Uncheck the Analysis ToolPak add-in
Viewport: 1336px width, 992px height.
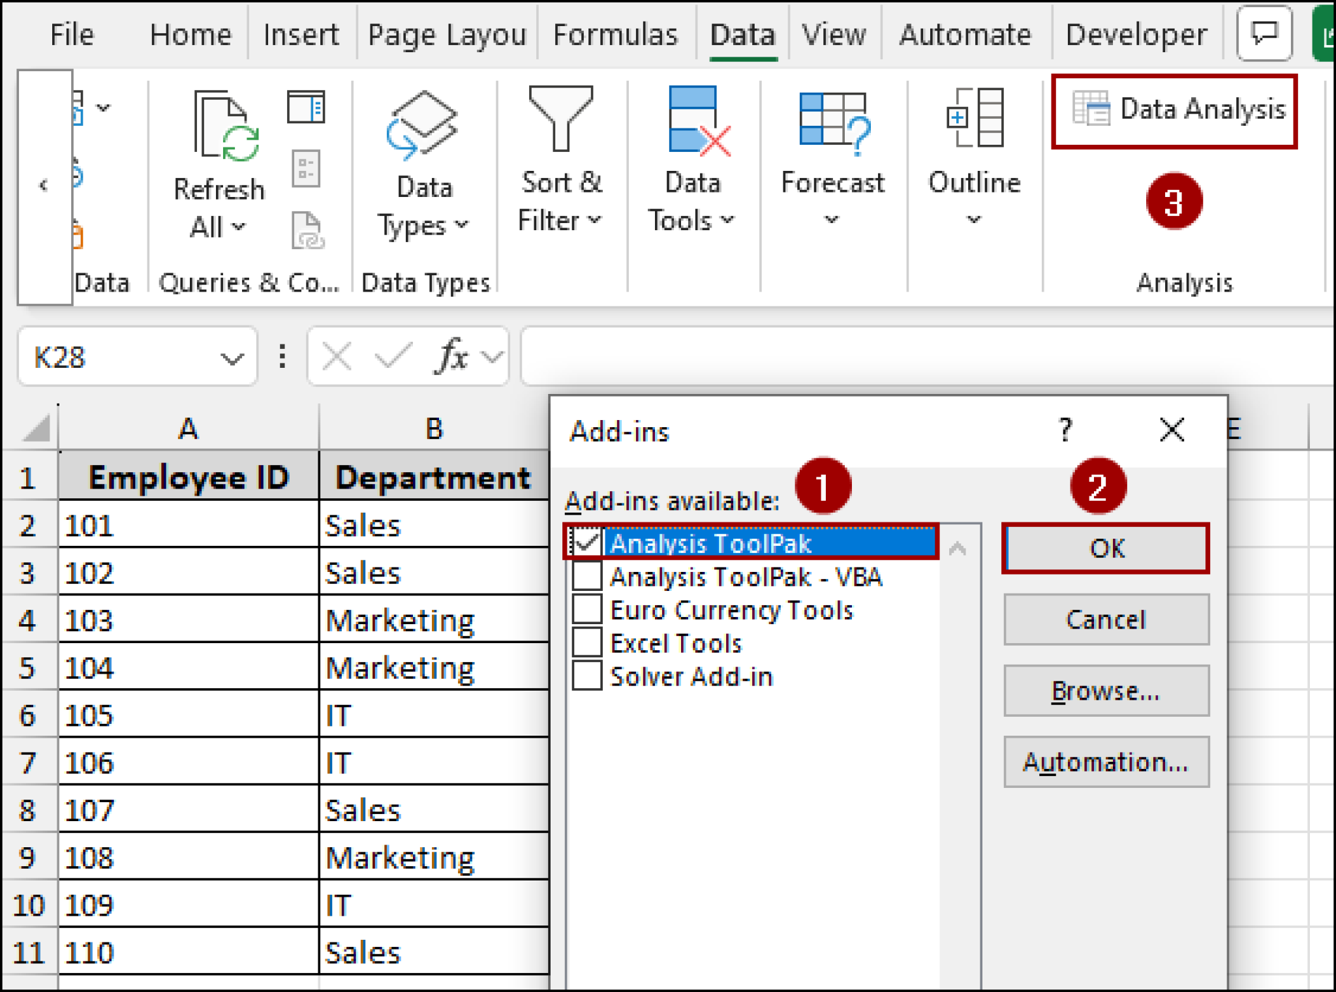click(x=586, y=542)
